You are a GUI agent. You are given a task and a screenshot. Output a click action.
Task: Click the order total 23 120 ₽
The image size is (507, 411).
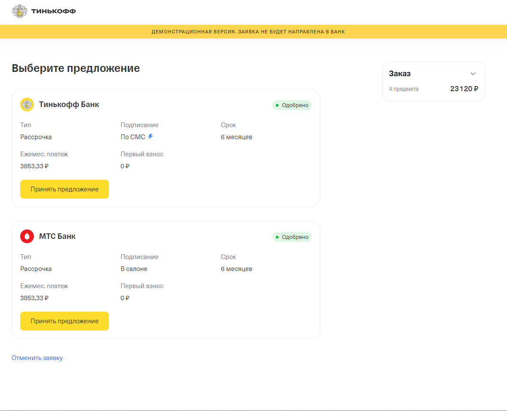pyautogui.click(x=464, y=89)
